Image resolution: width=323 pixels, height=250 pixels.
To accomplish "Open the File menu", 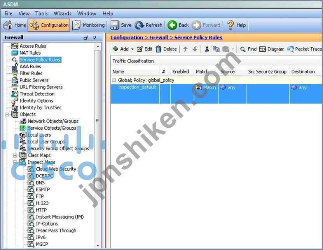I will pyautogui.click(x=8, y=14).
